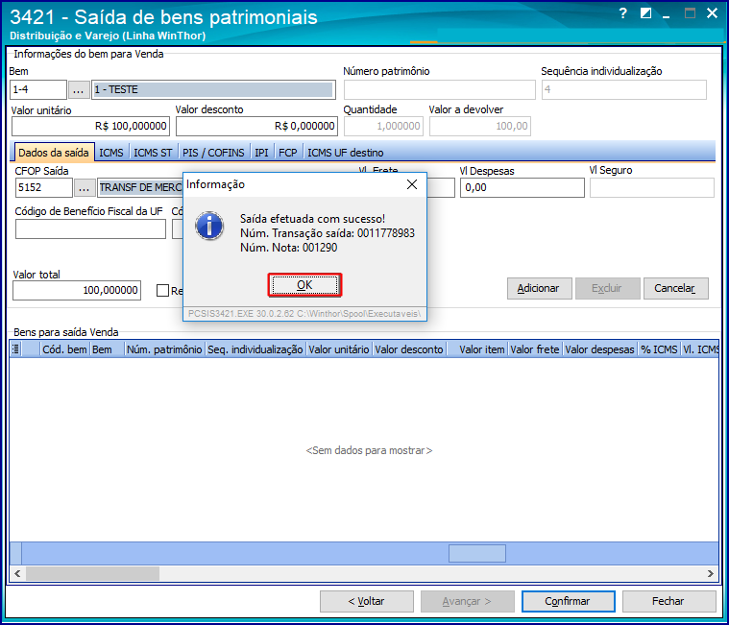The image size is (729, 625).
Task: Click the Cancelar button
Action: pos(676,289)
